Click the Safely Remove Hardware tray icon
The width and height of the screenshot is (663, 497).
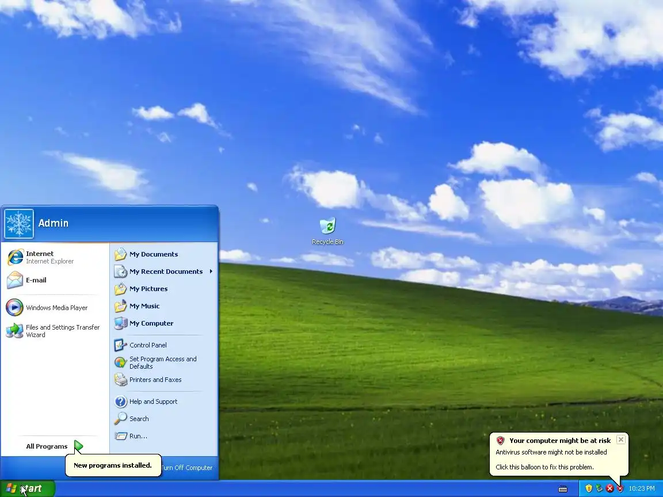pyautogui.click(x=599, y=488)
